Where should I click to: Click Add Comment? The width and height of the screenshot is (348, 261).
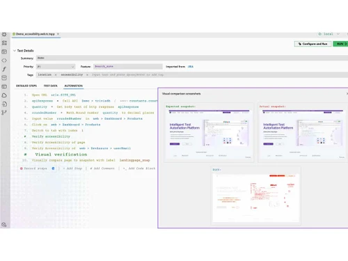click(x=102, y=168)
